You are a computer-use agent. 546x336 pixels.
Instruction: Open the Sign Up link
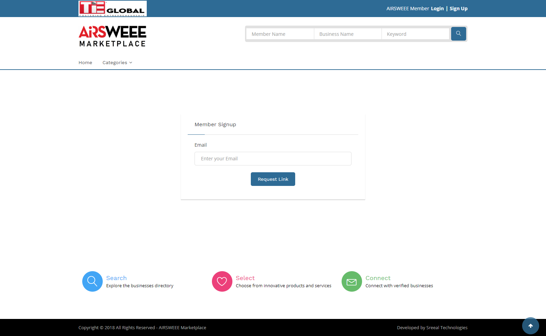click(x=458, y=9)
